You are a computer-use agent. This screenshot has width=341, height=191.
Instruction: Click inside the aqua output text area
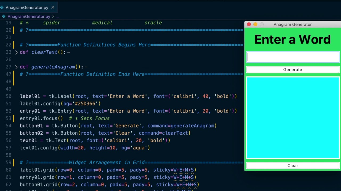tap(293, 118)
